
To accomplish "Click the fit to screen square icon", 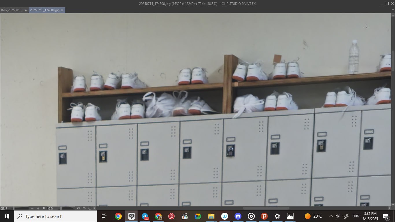I will click(44, 208).
